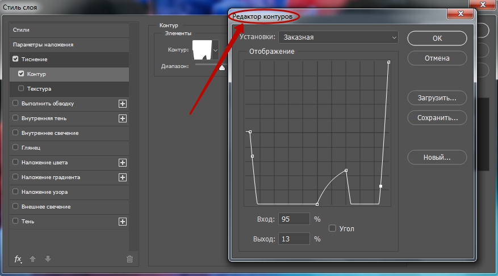Click the Диапазон slider handle
Viewport: 498px width, 276px height.
pyautogui.click(x=222, y=67)
